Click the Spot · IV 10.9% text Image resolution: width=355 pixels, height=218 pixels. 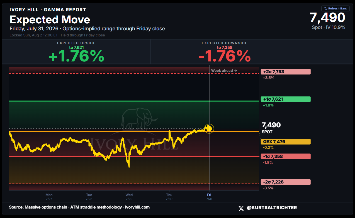[x=329, y=27]
